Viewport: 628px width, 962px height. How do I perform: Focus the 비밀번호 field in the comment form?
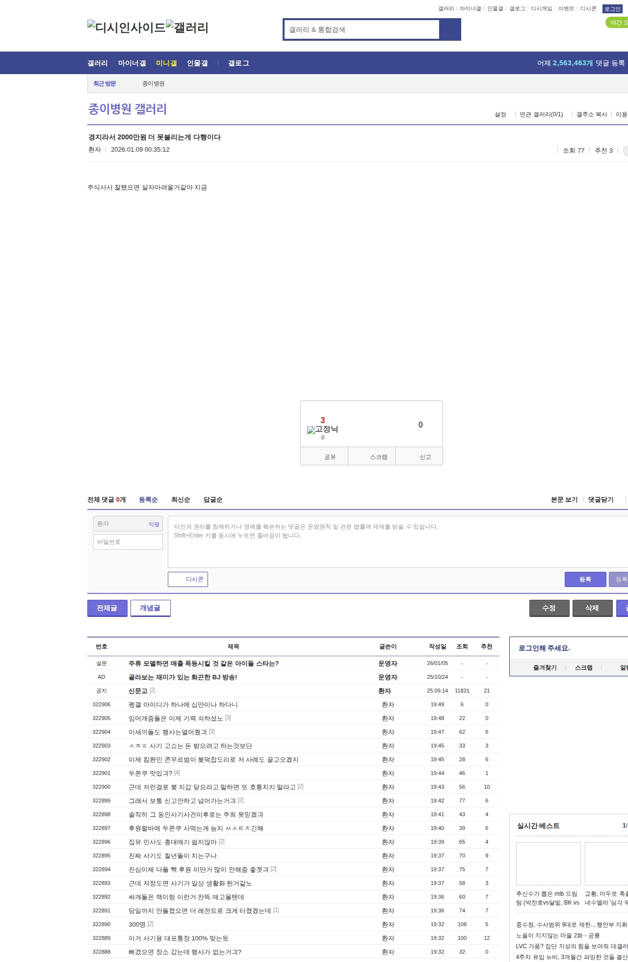point(128,542)
